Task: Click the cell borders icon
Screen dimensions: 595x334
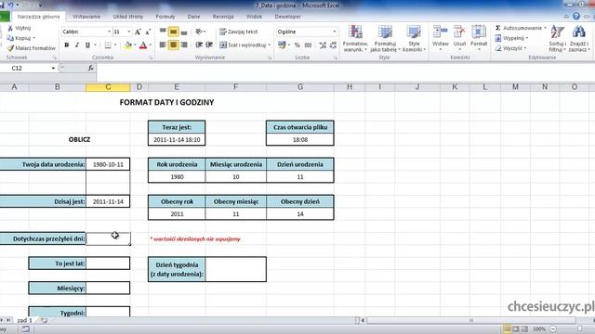Action: (x=108, y=45)
